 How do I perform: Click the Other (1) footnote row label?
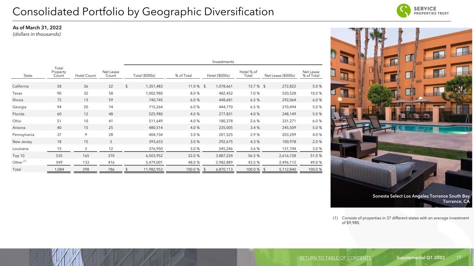tap(19, 162)
